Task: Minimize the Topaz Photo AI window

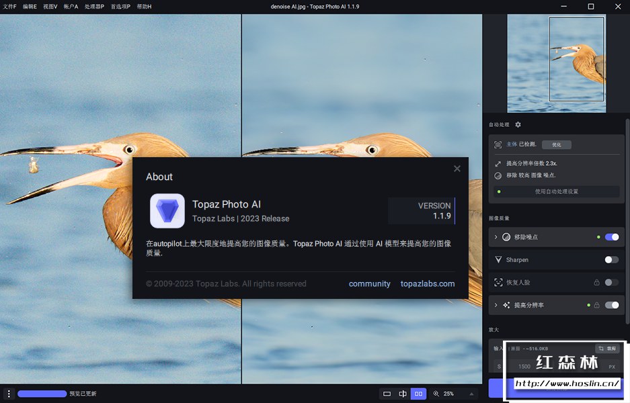Action: (563, 7)
